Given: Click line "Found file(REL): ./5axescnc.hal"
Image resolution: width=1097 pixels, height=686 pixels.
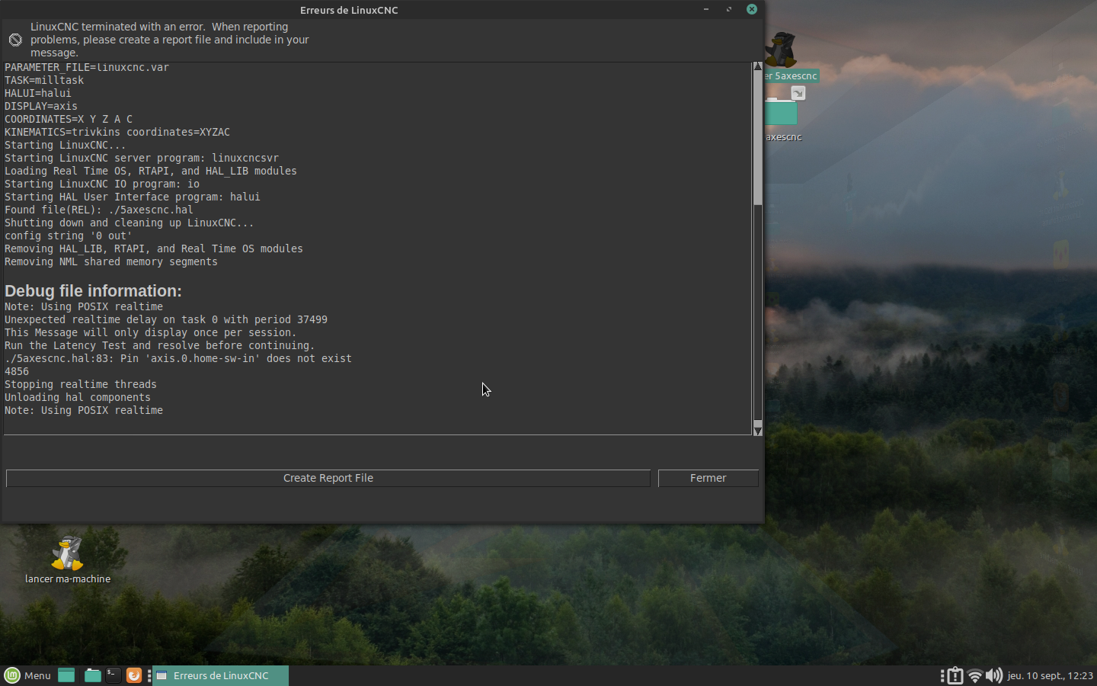Looking at the screenshot, I should tap(99, 210).
